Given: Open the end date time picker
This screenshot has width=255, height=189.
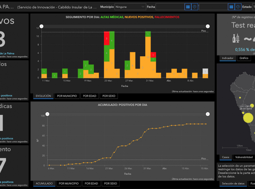Looking at the screenshot, I should 238,7.
